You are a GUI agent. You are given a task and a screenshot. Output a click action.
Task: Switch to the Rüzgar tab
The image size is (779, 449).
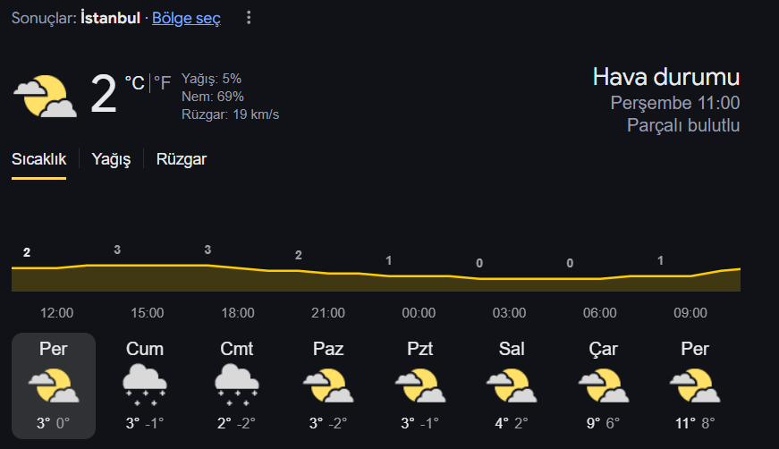(x=182, y=159)
